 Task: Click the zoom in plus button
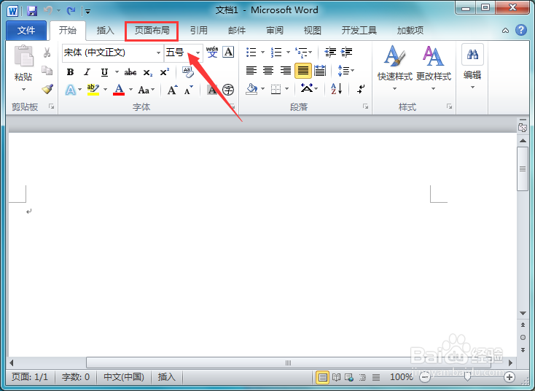point(509,377)
